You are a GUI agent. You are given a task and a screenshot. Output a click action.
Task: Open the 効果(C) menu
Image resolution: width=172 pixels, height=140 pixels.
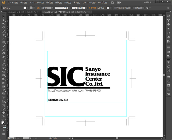[68, 2]
